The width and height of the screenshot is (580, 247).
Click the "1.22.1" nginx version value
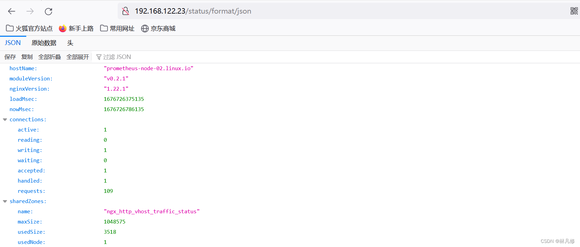coord(116,89)
